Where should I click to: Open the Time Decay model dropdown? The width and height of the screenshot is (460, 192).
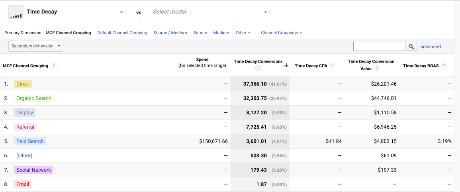tap(121, 12)
